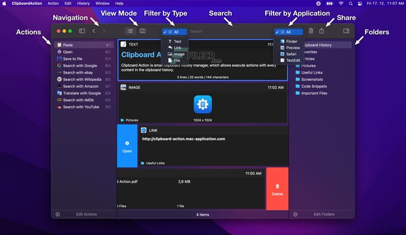Viewport: 406px width, 235px height.
Task: Click the gear icon beside Edit Folders
Action: click(x=295, y=214)
